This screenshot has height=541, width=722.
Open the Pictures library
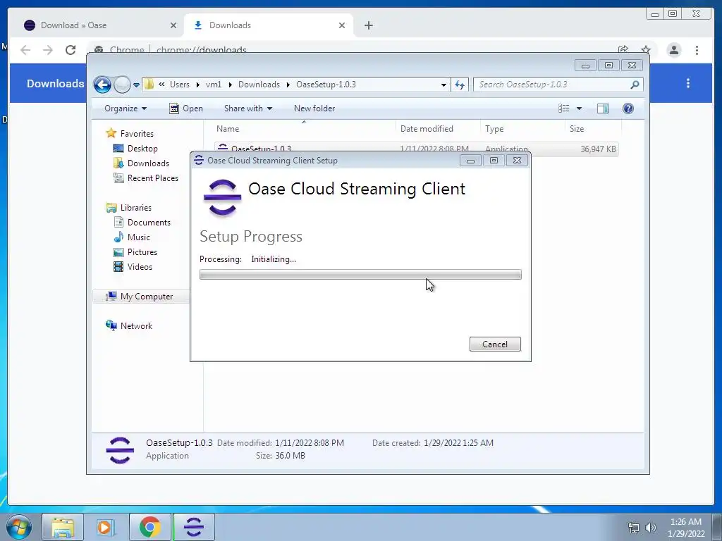(x=142, y=252)
